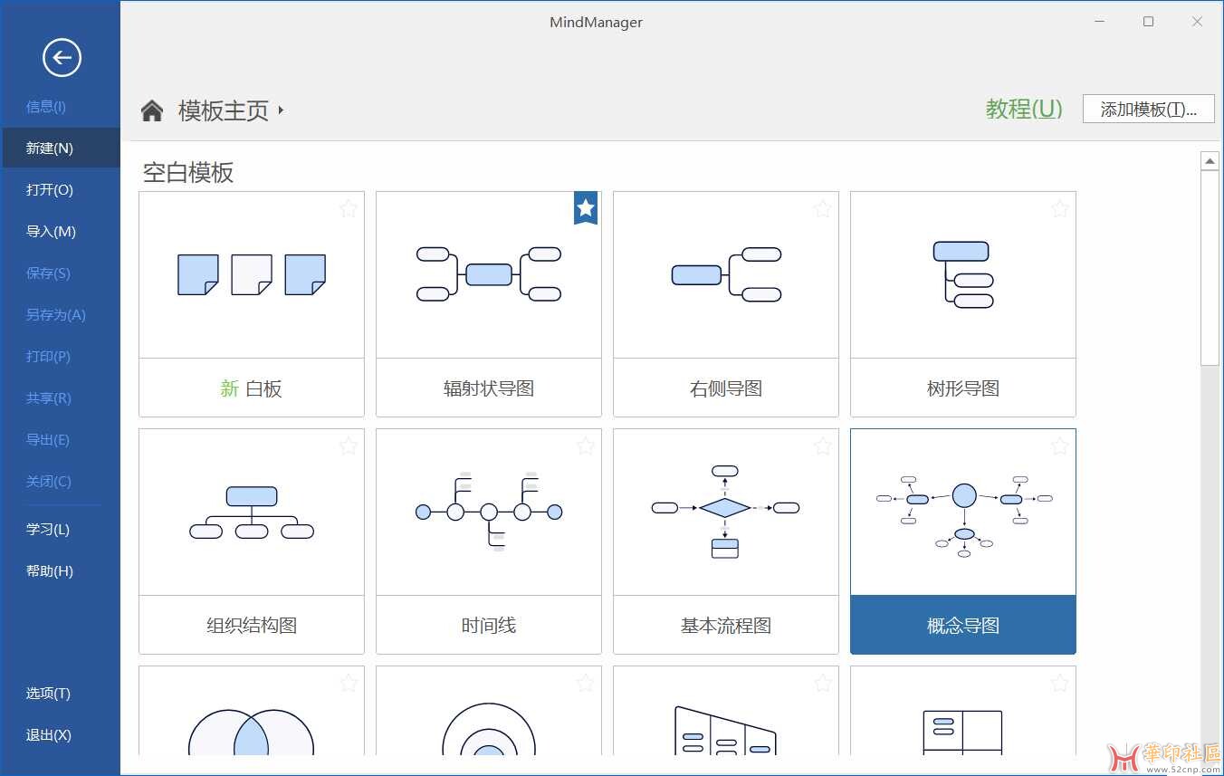The height and width of the screenshot is (776, 1224).
Task: Expand the arrow next to 模板主页
Action: click(x=281, y=110)
